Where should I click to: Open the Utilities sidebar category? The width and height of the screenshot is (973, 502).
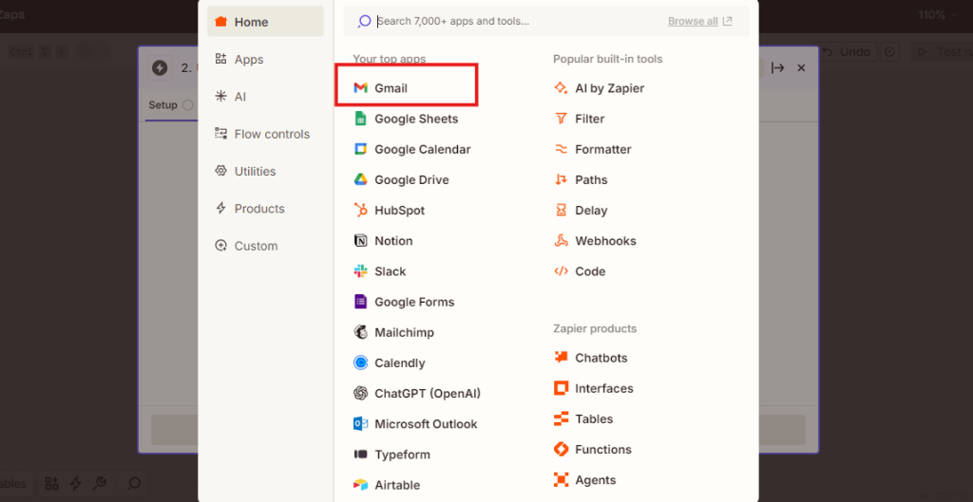266,171
